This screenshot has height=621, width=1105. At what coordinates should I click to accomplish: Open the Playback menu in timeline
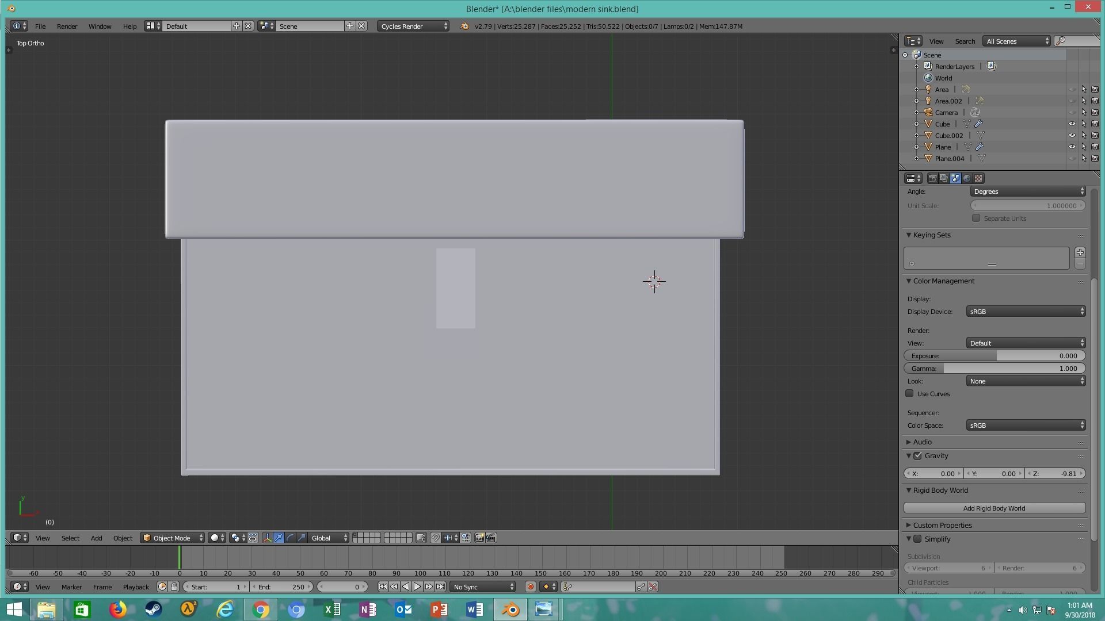(x=136, y=587)
